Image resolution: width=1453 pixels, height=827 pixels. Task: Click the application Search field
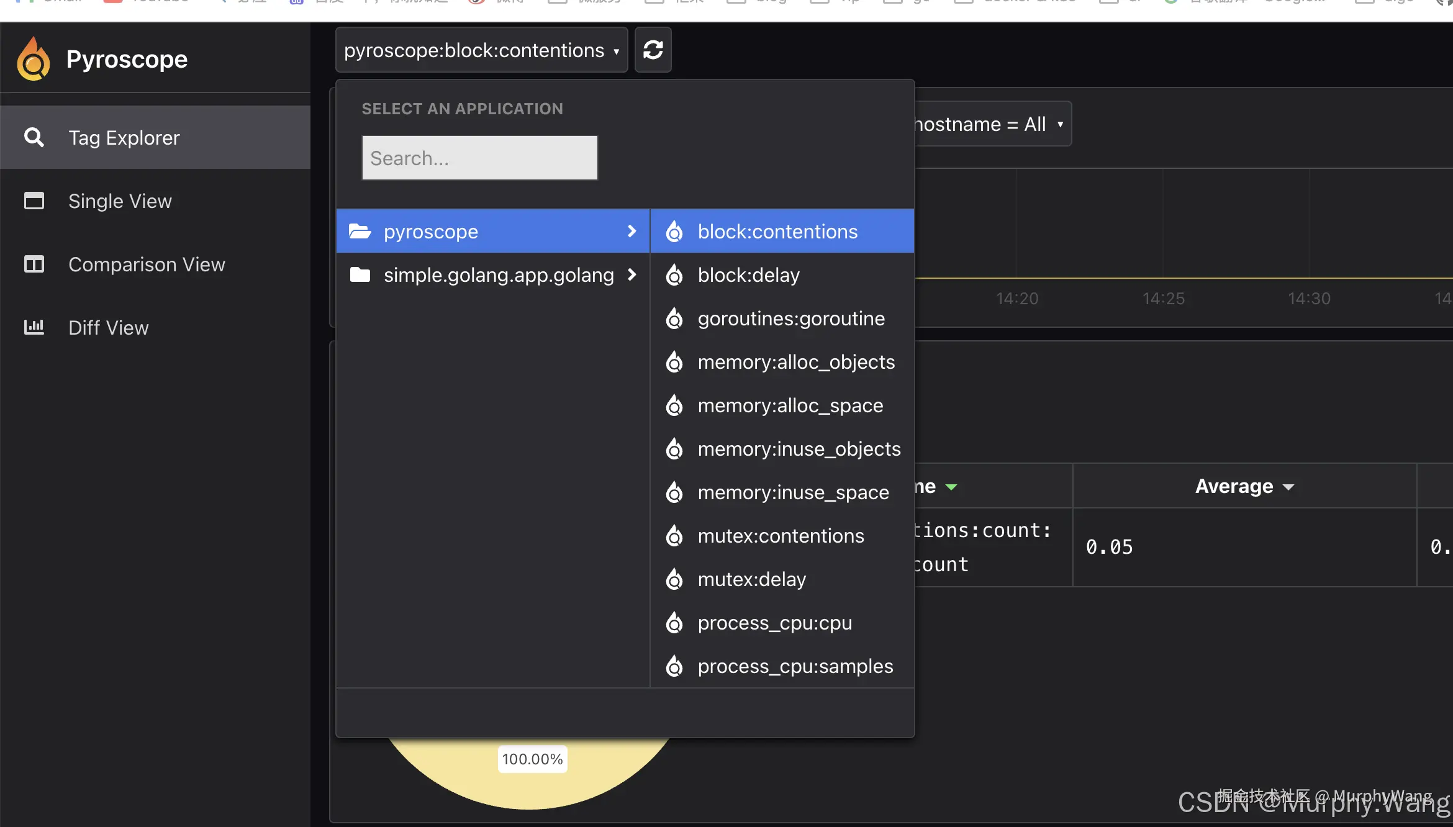click(x=479, y=158)
